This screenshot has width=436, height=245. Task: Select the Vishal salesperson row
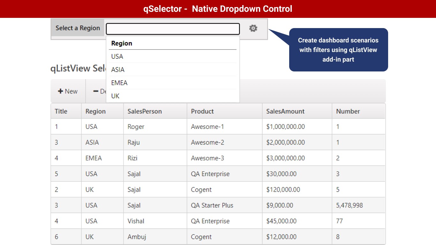coord(136,221)
